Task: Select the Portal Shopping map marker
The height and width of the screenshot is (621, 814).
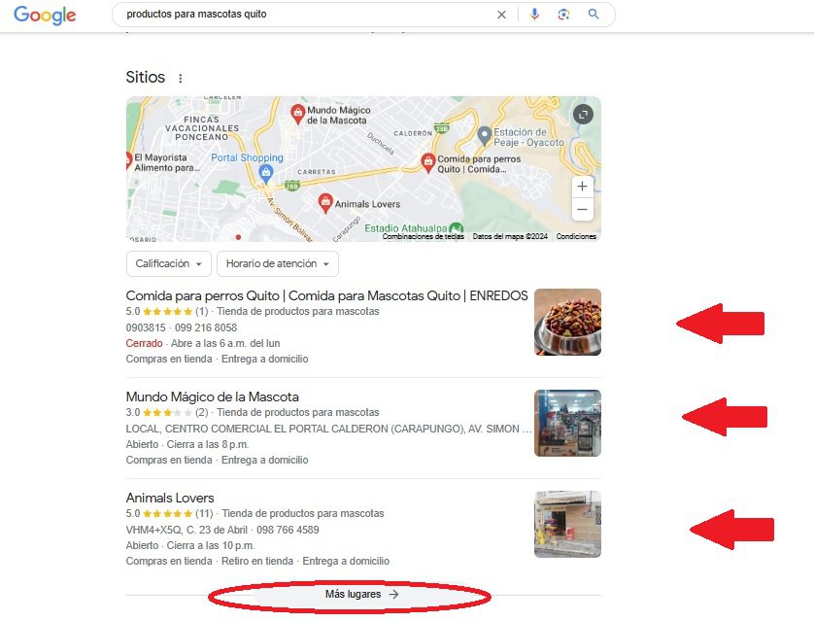Action: (x=266, y=173)
